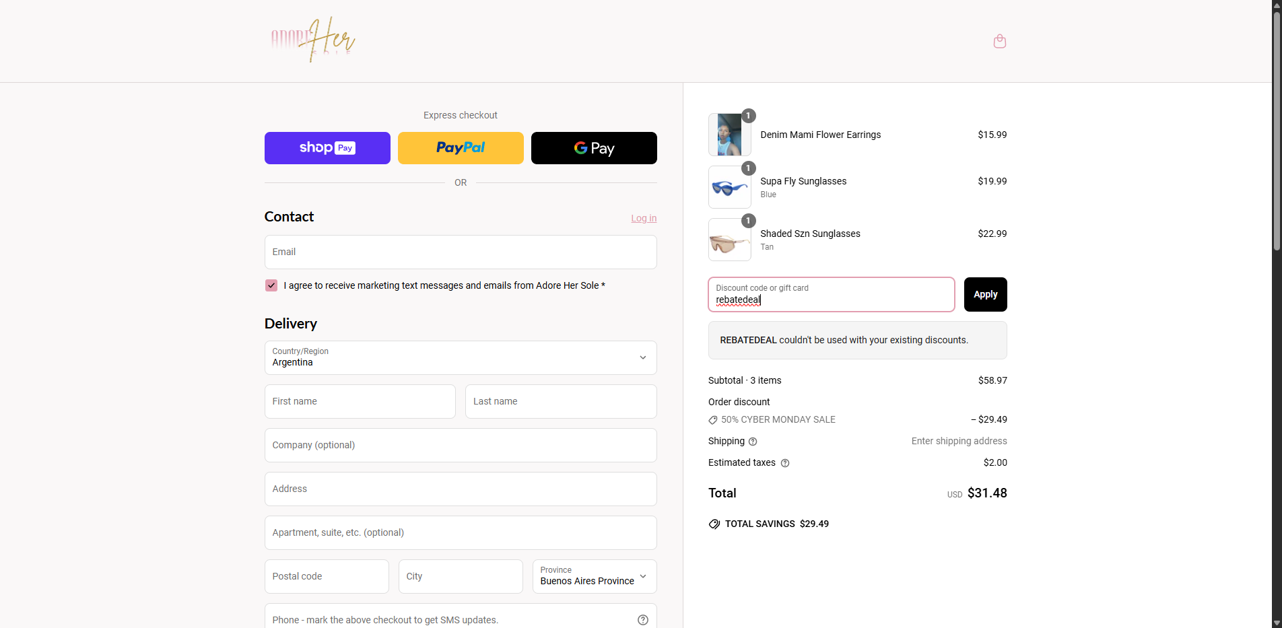The width and height of the screenshot is (1282, 628).
Task: Click the REBATEDEAL error message text
Action: point(844,340)
